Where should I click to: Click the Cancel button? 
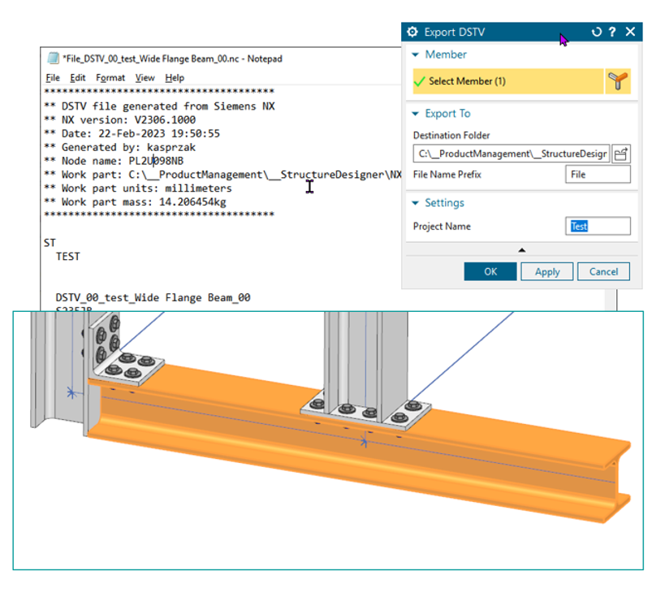point(603,271)
